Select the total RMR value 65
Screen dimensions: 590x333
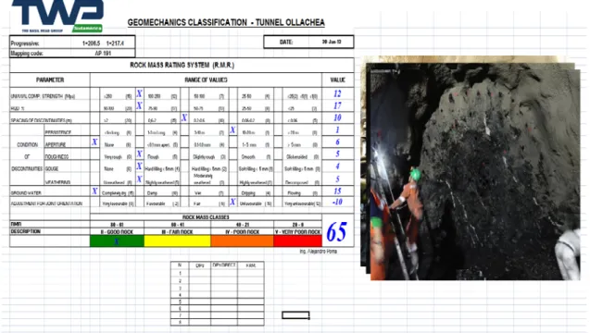(x=336, y=232)
